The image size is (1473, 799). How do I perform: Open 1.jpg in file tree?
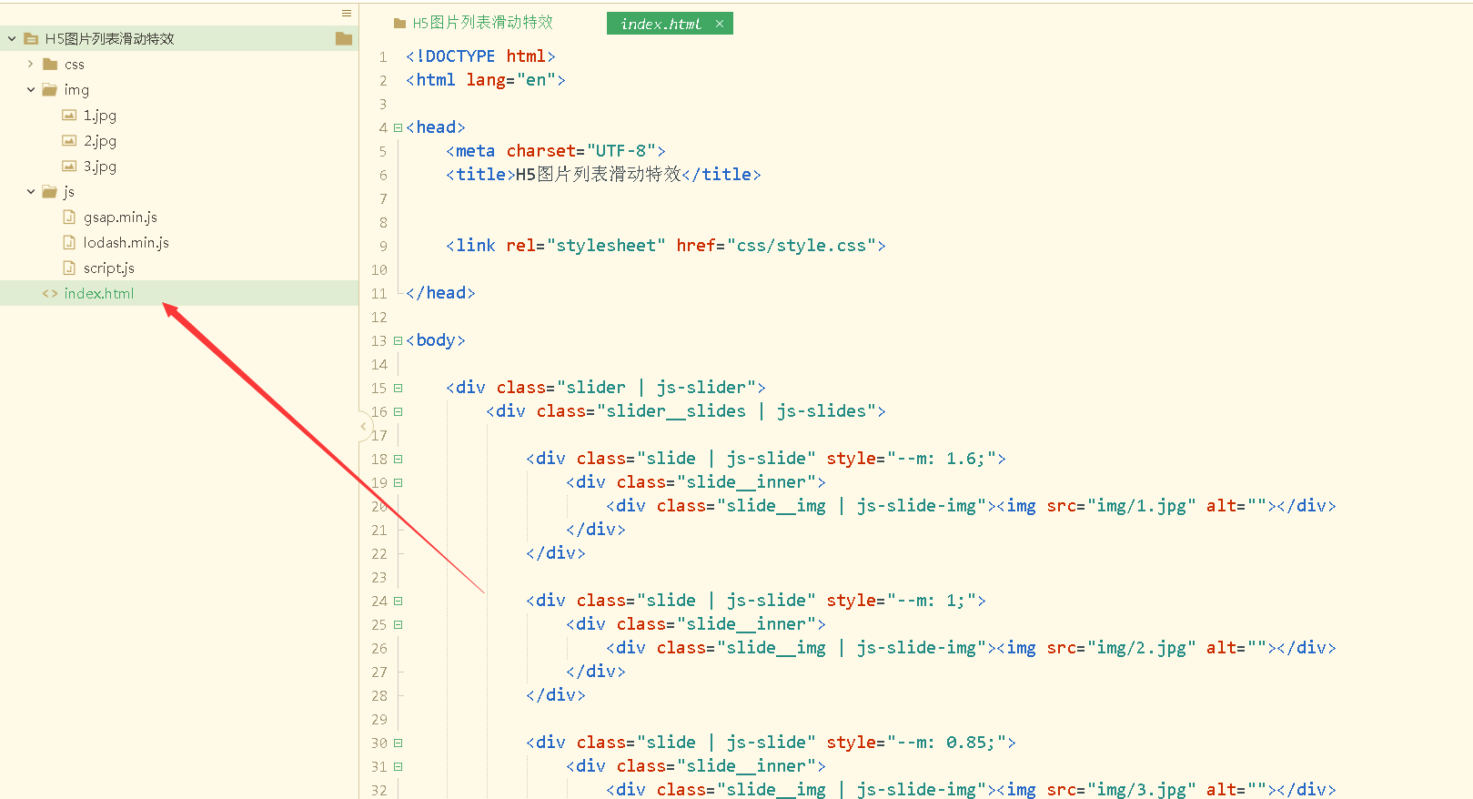(100, 115)
